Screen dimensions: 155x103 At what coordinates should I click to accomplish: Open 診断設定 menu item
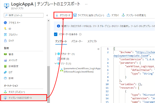pos(13,66)
